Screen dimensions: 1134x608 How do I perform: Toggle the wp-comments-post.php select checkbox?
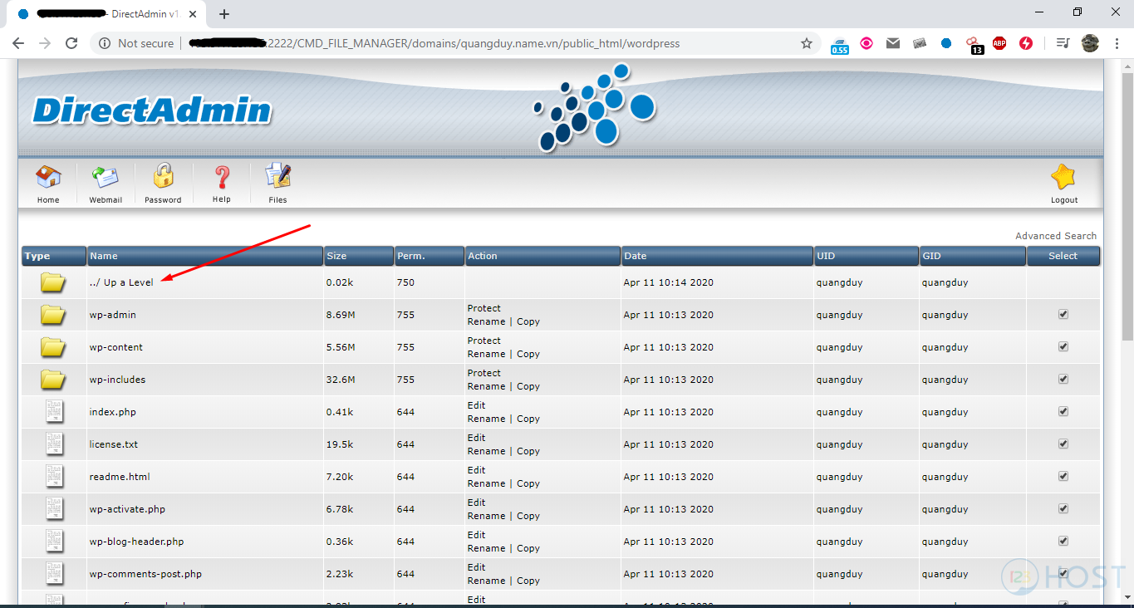[1063, 574]
